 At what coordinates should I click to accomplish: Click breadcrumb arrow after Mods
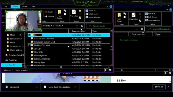pyautogui.click(x=62, y=26)
